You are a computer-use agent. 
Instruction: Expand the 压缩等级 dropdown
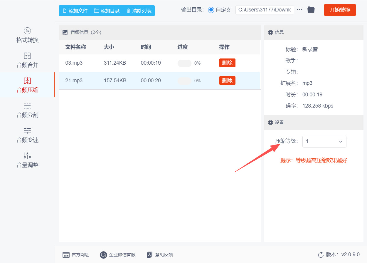(x=324, y=141)
